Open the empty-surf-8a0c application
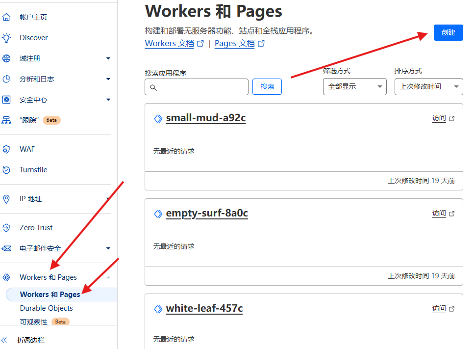 click(207, 214)
